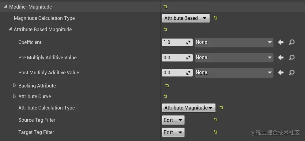Expand the Backing Attribute section
Image resolution: width=305 pixels, height=141 pixels.
click(x=14, y=86)
